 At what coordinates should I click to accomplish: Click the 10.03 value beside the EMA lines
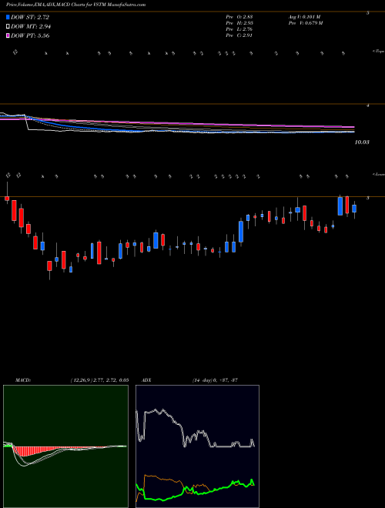tap(362, 142)
